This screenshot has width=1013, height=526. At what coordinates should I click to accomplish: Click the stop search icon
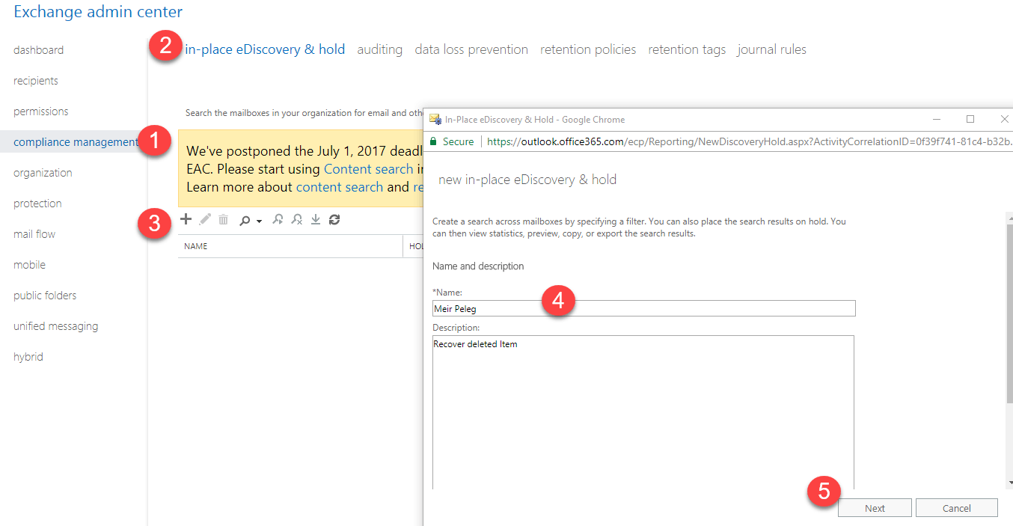pos(297,219)
